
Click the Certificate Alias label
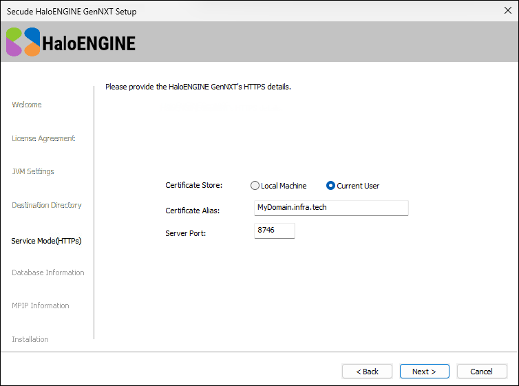coord(193,211)
